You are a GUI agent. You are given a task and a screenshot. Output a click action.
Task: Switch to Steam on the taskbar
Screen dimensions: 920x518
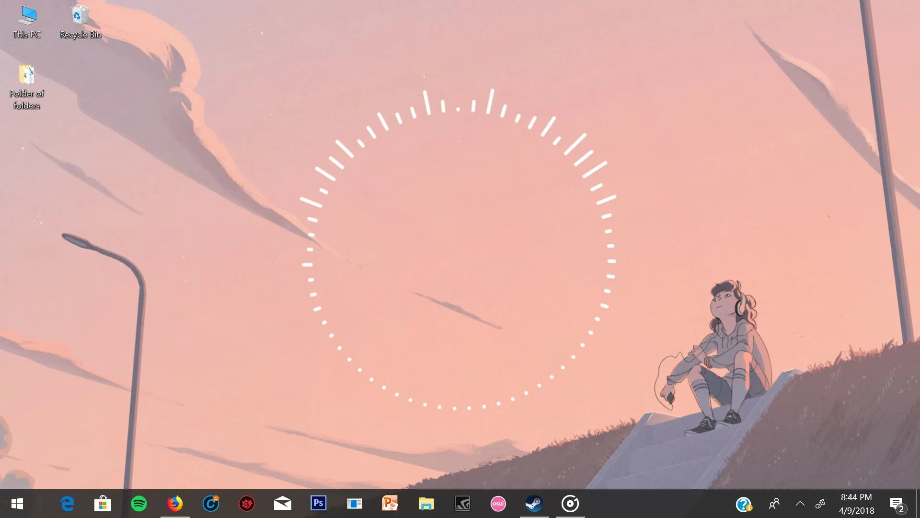coord(534,504)
